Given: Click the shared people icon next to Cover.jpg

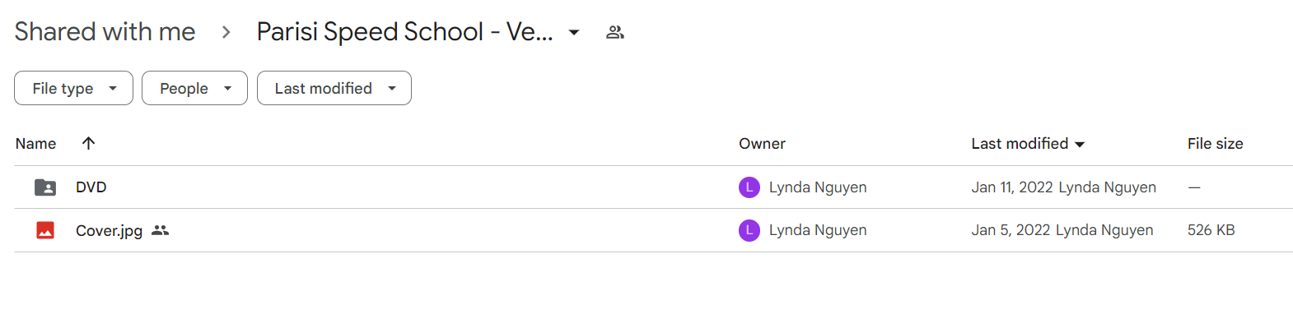Looking at the screenshot, I should [x=161, y=230].
